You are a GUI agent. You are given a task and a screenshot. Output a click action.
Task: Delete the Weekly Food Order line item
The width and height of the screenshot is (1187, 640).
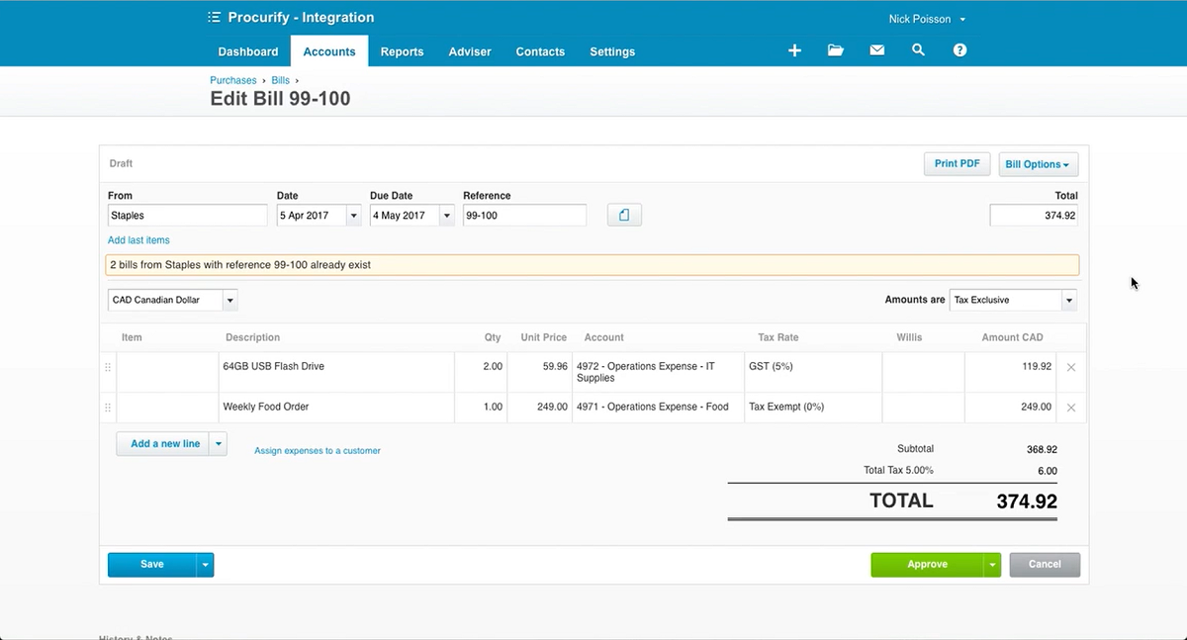1070,407
